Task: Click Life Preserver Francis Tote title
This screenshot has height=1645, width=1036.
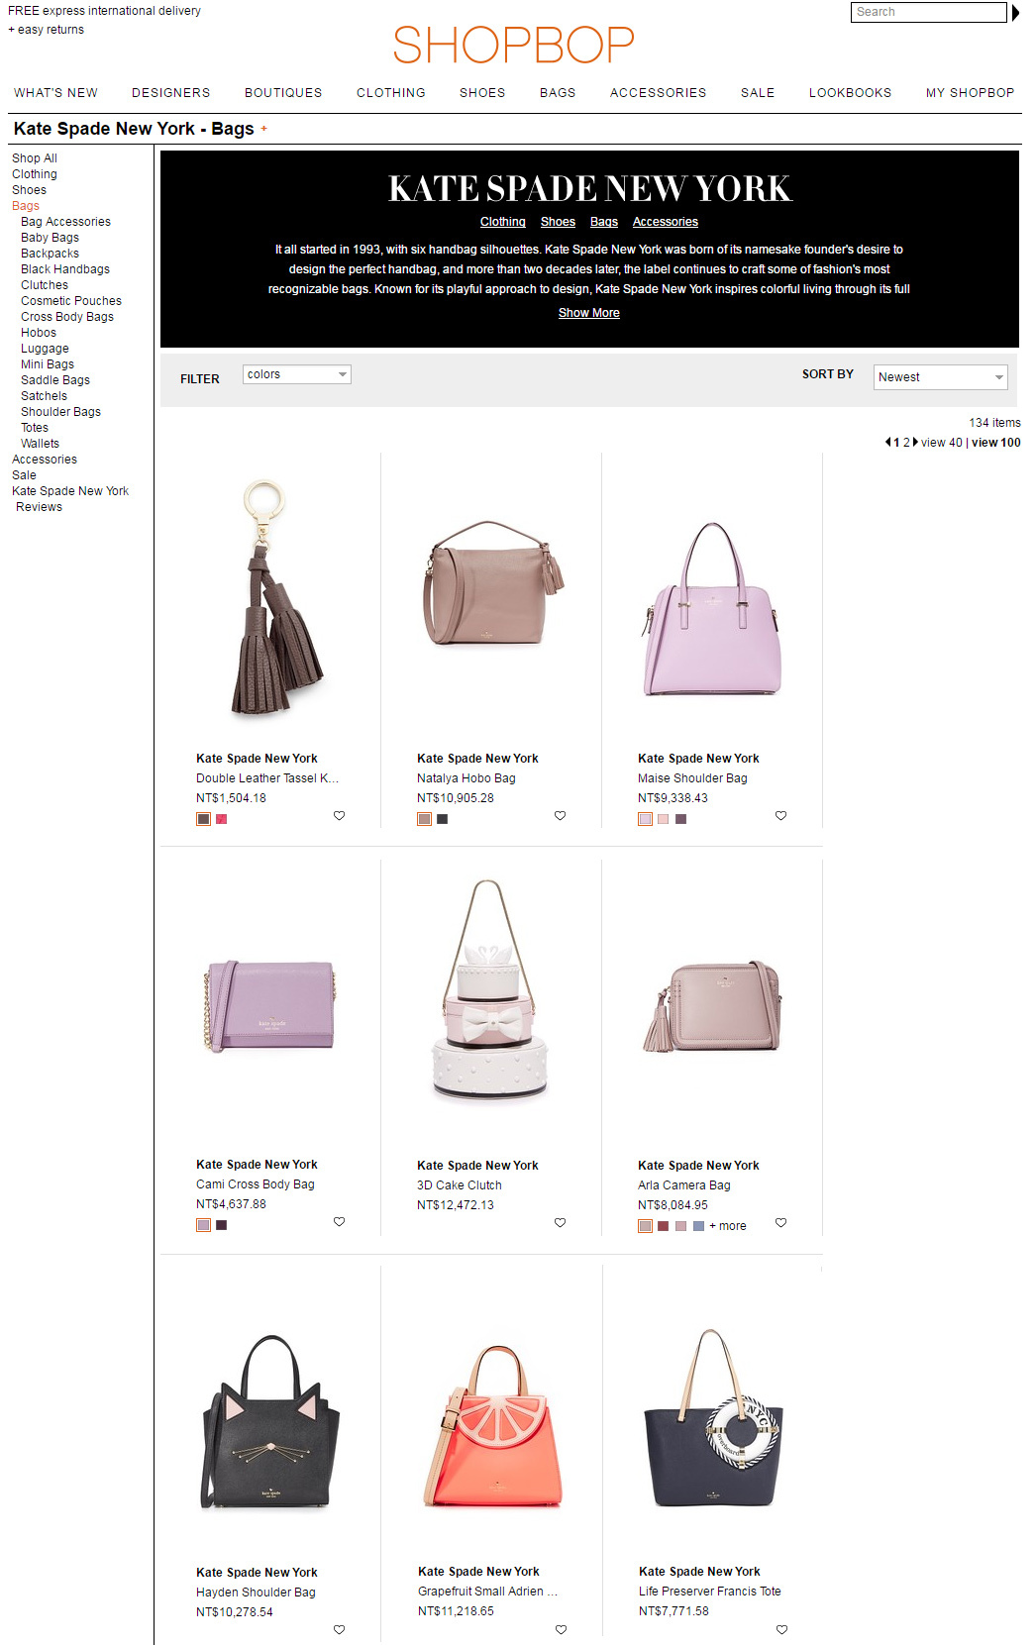Action: tap(710, 1592)
